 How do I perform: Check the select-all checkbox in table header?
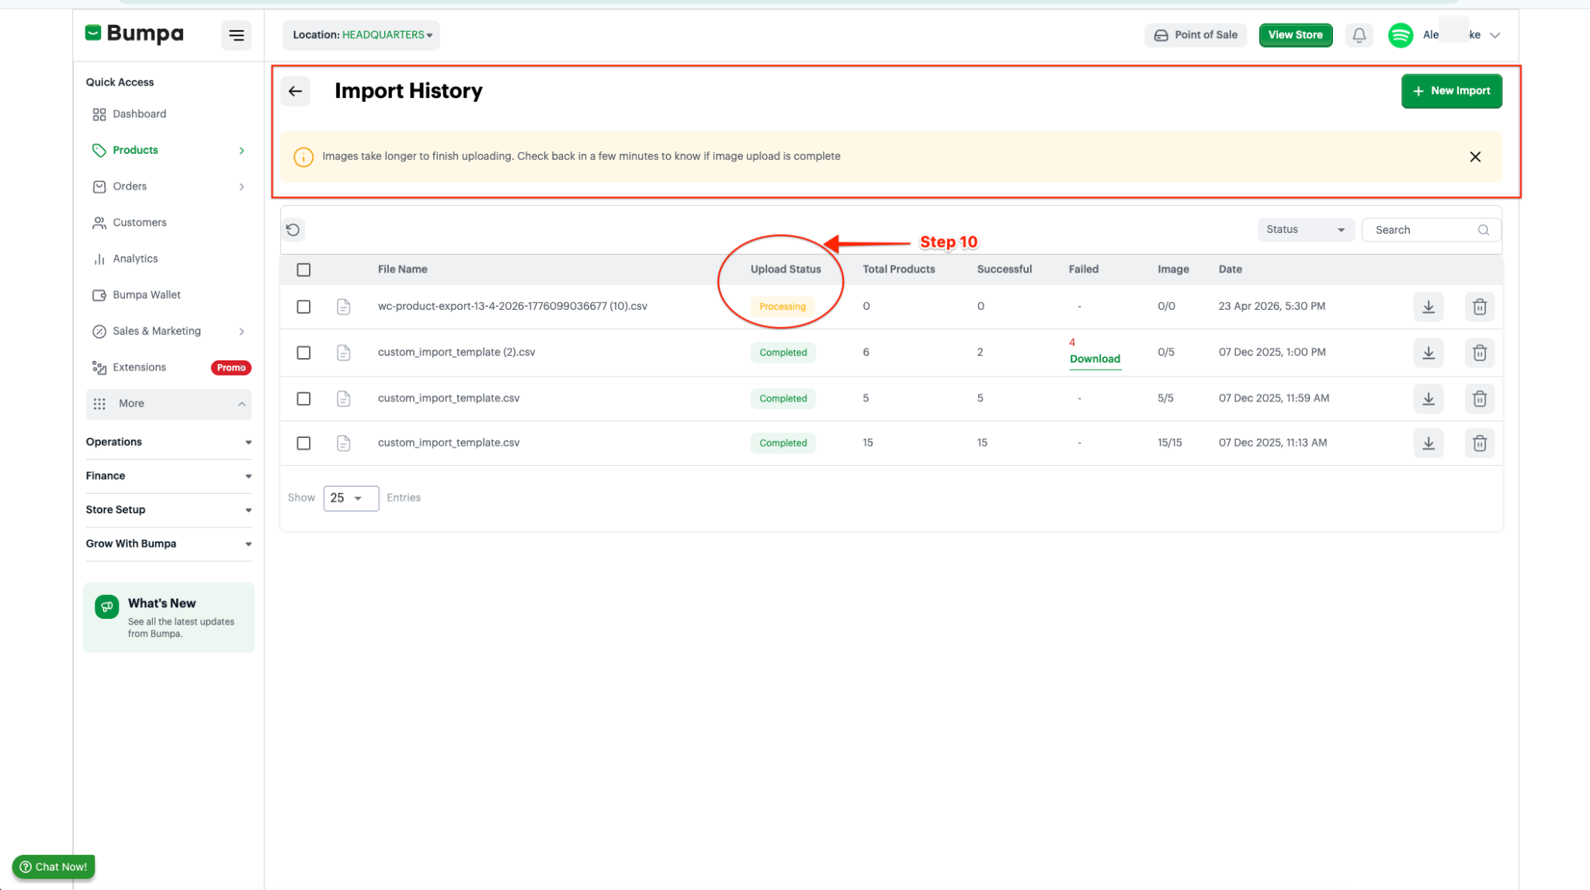[304, 269]
